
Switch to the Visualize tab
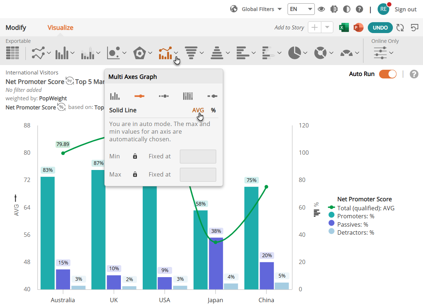click(x=60, y=28)
